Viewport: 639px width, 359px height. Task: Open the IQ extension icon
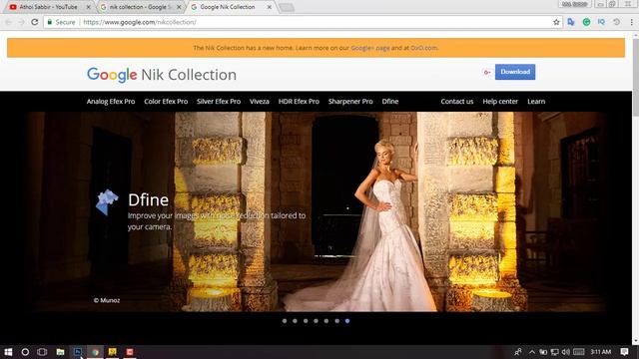click(601, 22)
